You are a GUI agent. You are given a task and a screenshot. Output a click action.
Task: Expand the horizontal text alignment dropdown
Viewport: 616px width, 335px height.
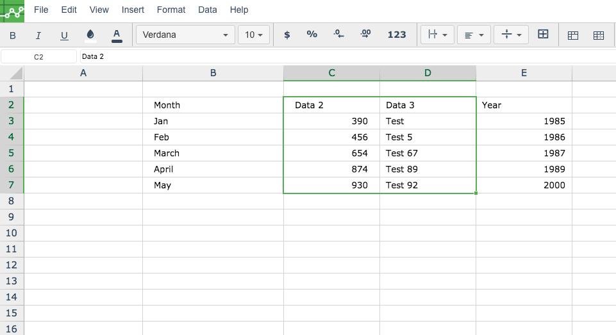[474, 35]
